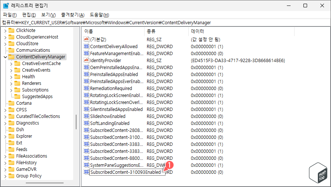Click the CreativeEventCache folder icon
Screen dimensions: 331x187
tap(17, 64)
